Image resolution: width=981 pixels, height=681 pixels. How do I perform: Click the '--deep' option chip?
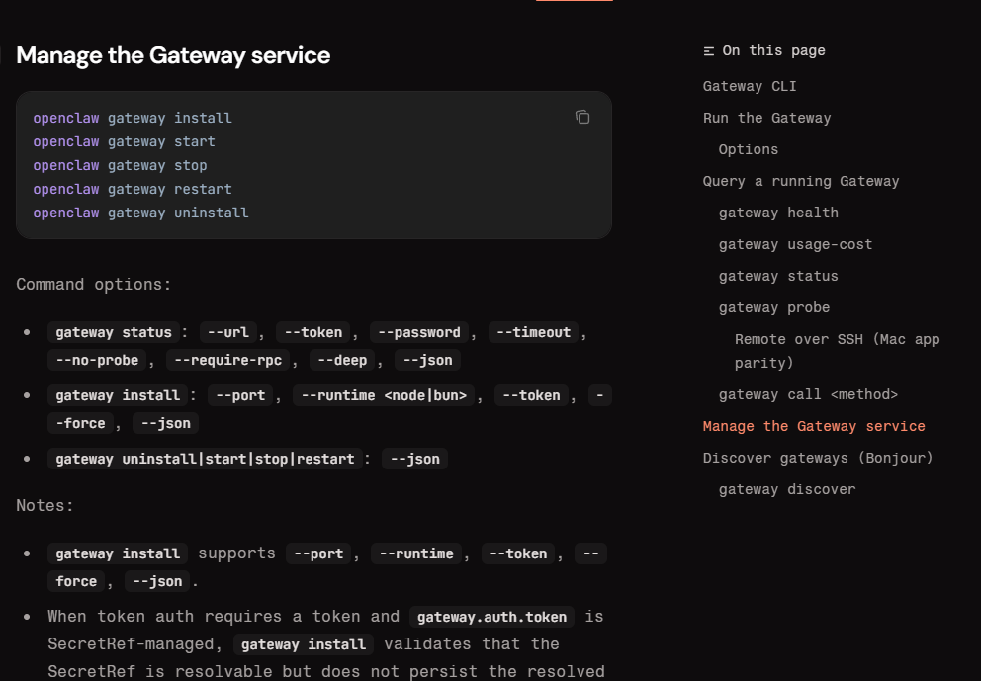[342, 360]
